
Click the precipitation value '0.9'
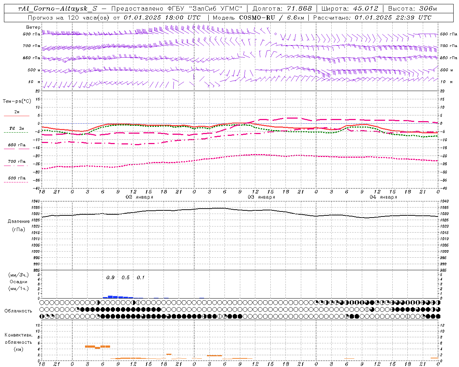(x=110, y=277)
